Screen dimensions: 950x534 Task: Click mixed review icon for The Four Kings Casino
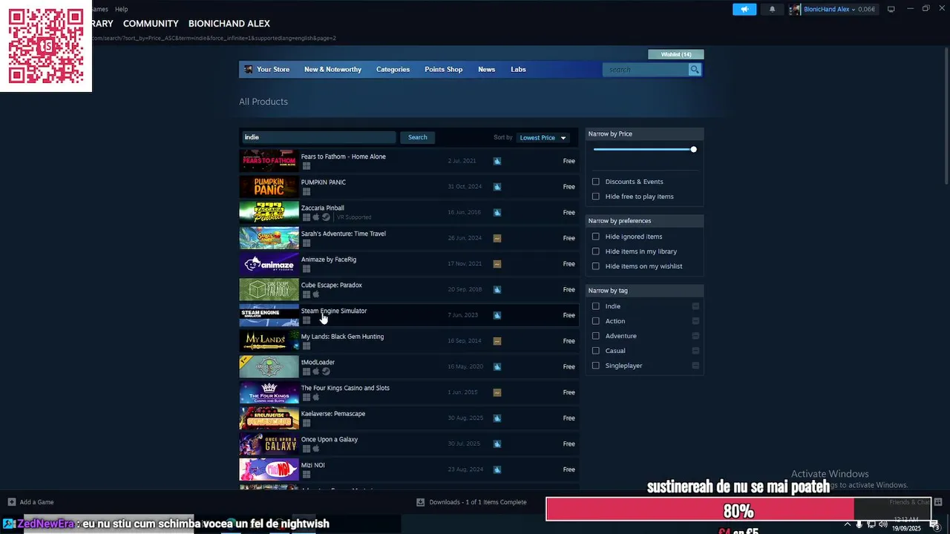tap(497, 392)
